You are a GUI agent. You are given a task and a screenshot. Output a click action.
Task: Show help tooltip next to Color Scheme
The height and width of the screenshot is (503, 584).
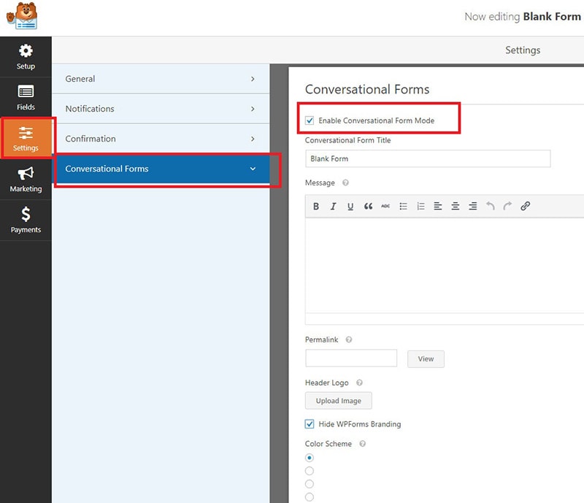point(362,444)
